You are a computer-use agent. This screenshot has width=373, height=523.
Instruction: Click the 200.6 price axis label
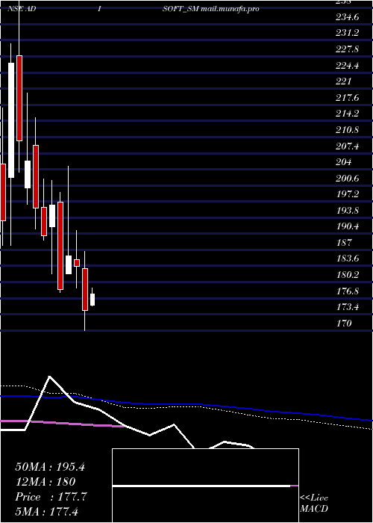348,178
